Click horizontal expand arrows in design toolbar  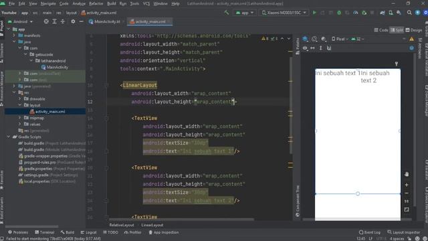coord(312,48)
